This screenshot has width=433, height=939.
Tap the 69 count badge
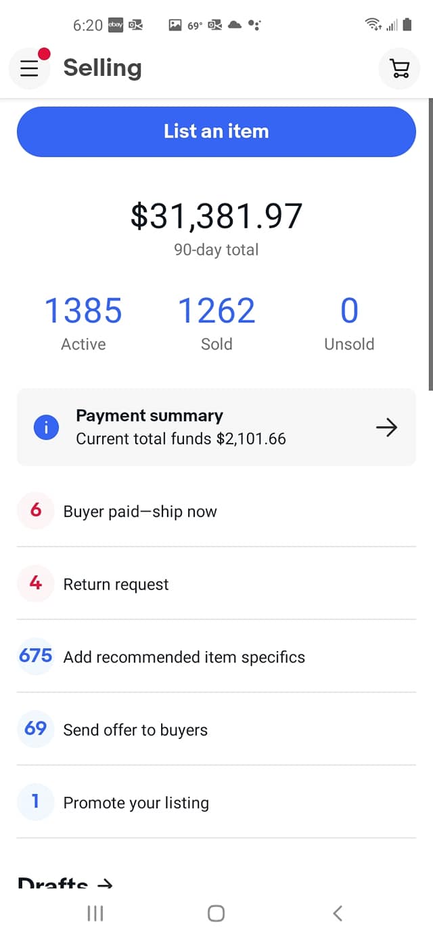coord(35,729)
